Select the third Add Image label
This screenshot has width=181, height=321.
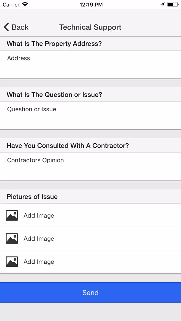tap(39, 262)
